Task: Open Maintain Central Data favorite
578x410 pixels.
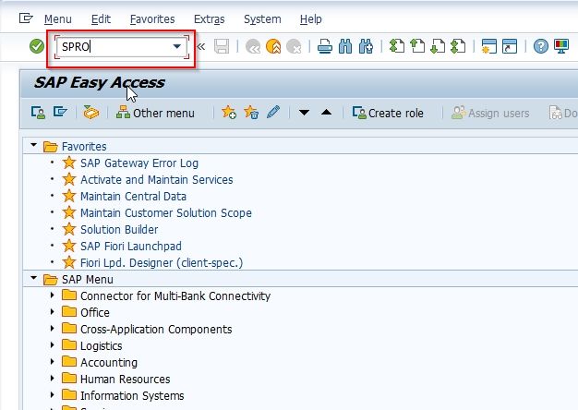Action: pyautogui.click(x=133, y=196)
